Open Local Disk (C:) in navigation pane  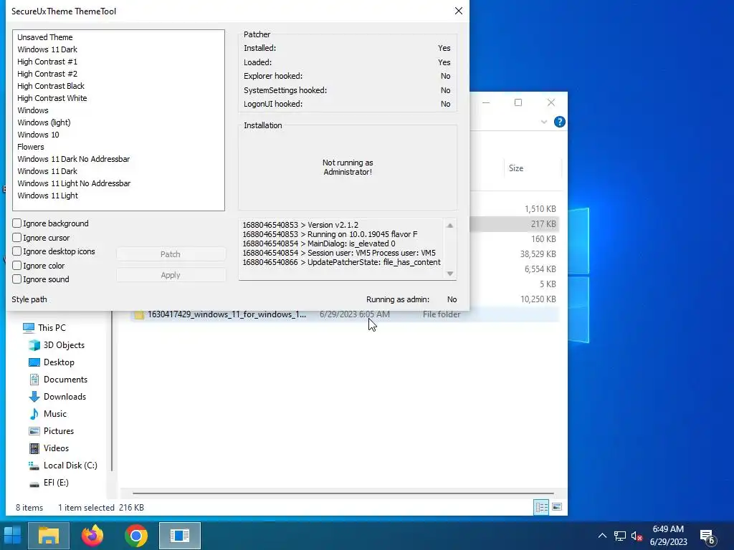[70, 465]
